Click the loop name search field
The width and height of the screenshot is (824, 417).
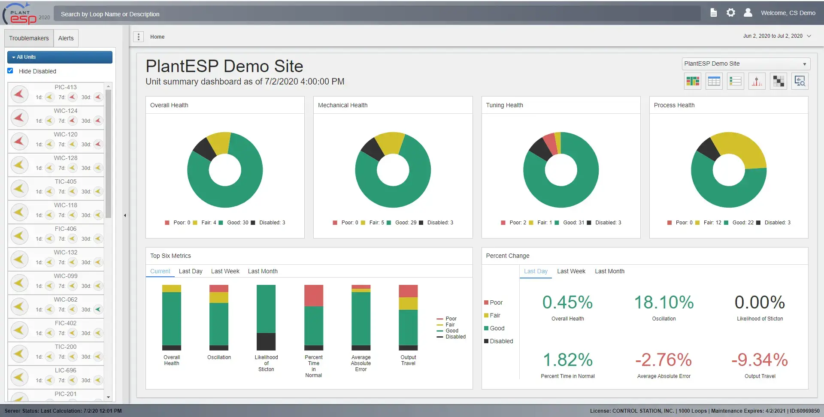[x=378, y=14]
